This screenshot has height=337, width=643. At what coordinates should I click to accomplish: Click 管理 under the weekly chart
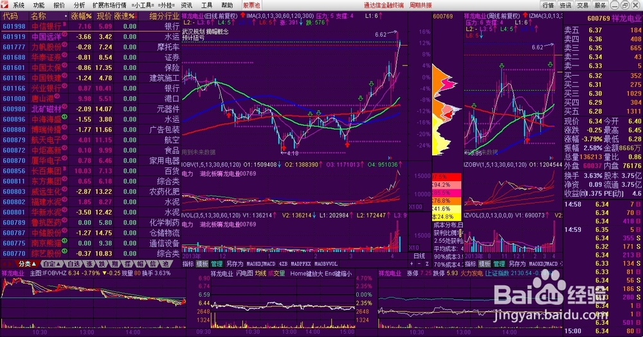click(x=499, y=264)
